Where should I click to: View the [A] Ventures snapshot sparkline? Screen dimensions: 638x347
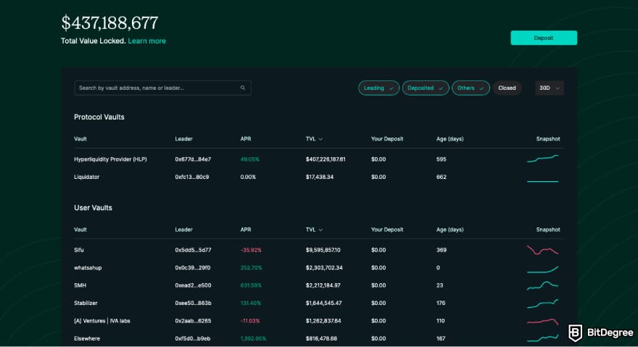[543, 322]
